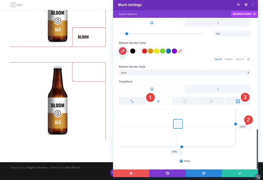The width and height of the screenshot is (263, 180).
Task: Open color palette settings gear
Action: (x=248, y=59)
